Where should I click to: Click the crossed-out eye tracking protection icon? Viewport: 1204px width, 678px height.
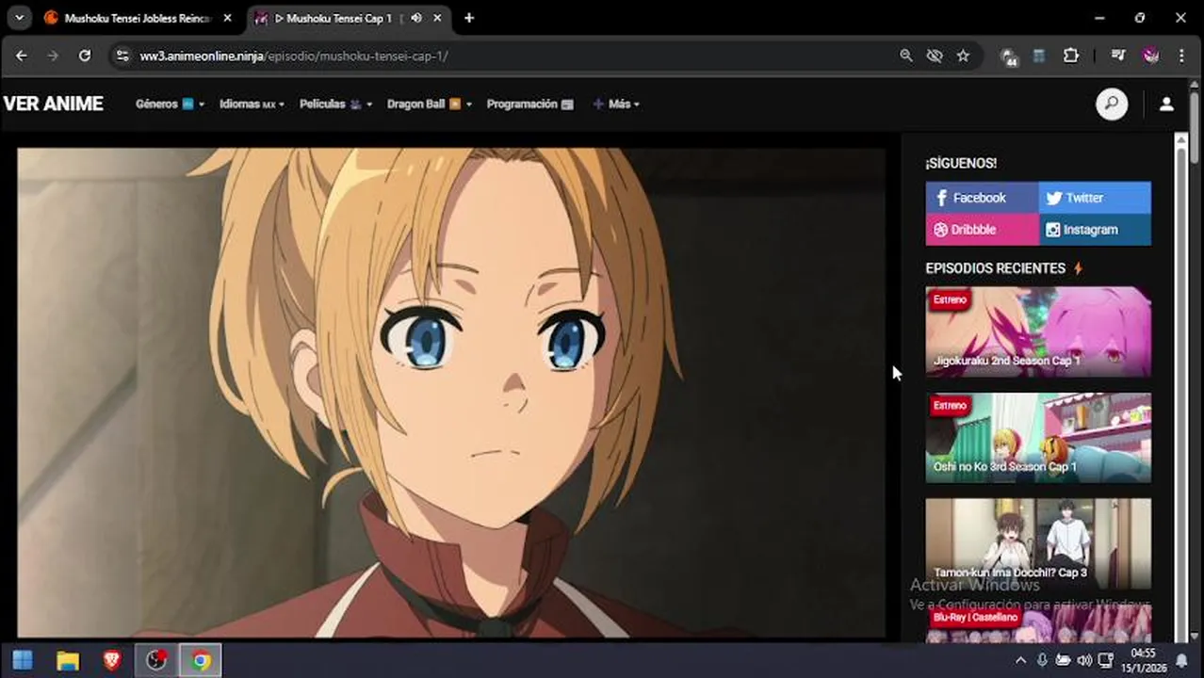[x=935, y=56]
